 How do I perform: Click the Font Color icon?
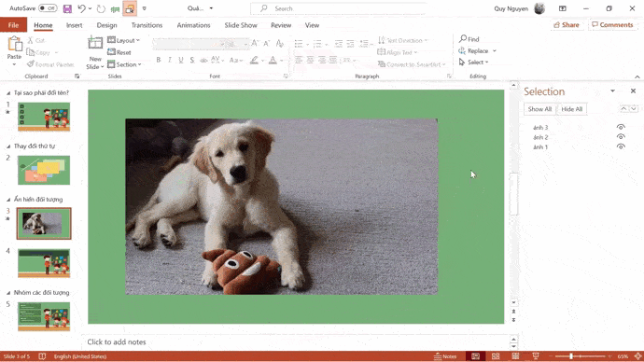(x=273, y=61)
